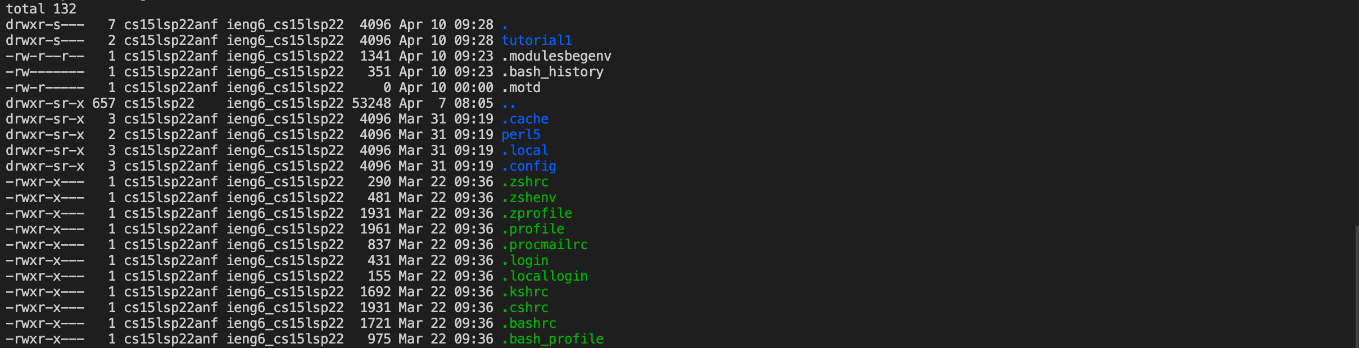Click the .kshrc file name

[x=525, y=292]
